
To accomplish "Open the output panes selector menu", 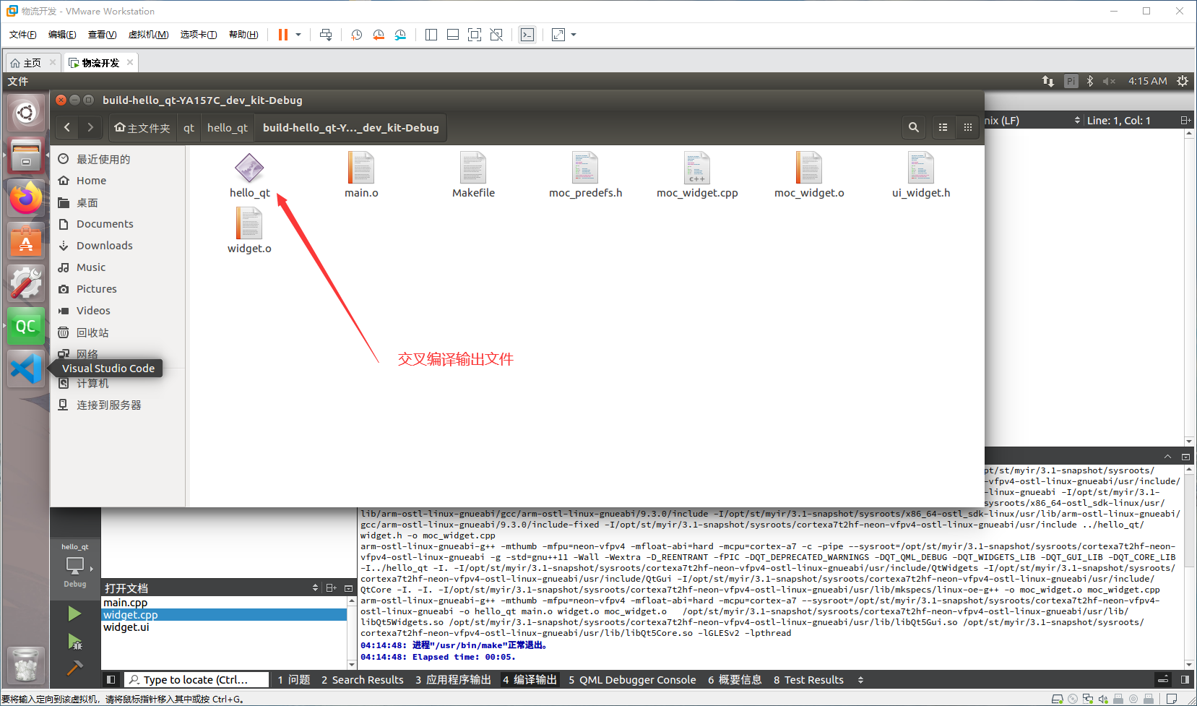I will click(860, 680).
